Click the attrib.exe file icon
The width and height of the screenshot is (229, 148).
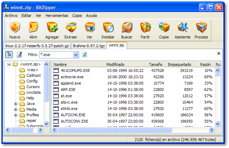56,109
